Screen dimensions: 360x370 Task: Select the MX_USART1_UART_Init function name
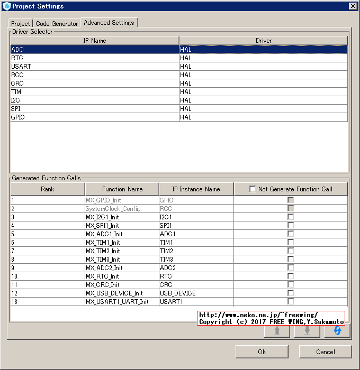click(x=122, y=302)
